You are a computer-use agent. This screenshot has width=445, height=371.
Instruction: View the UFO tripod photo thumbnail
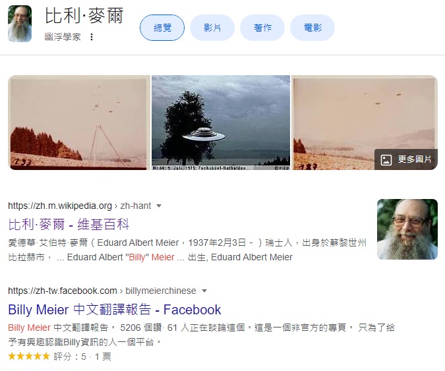(x=79, y=123)
